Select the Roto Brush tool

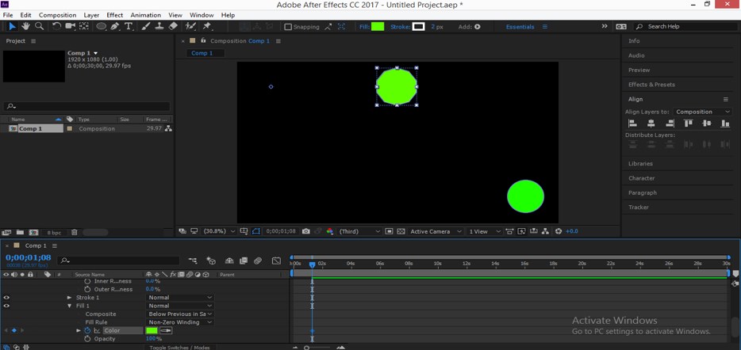tap(190, 26)
